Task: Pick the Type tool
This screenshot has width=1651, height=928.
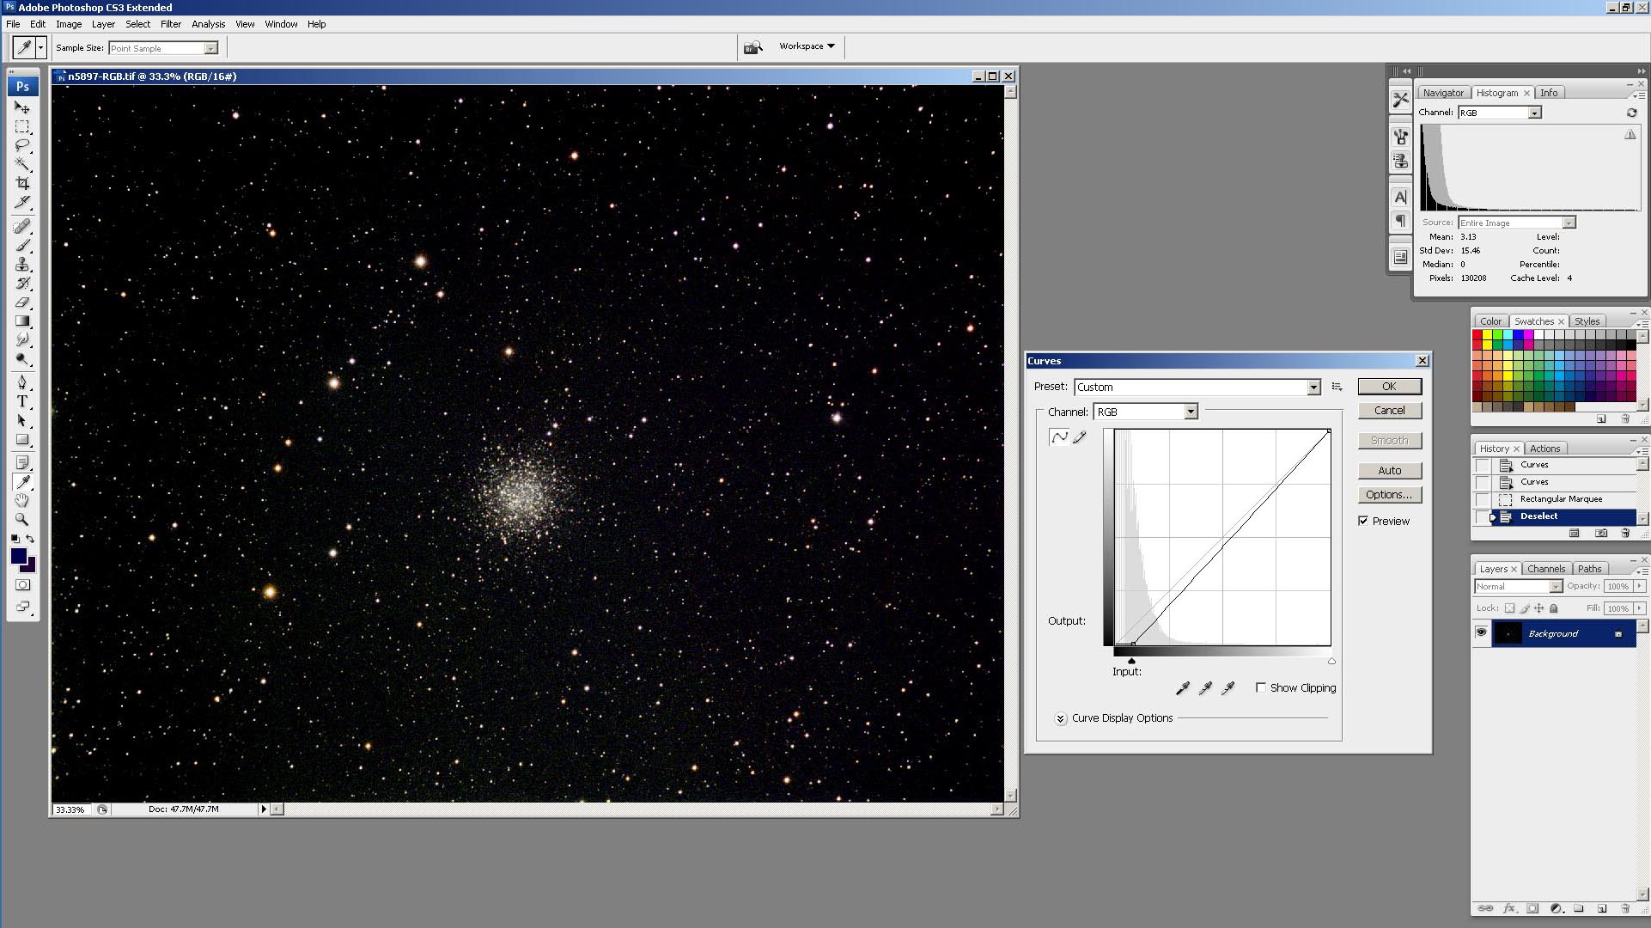Action: click(x=22, y=401)
